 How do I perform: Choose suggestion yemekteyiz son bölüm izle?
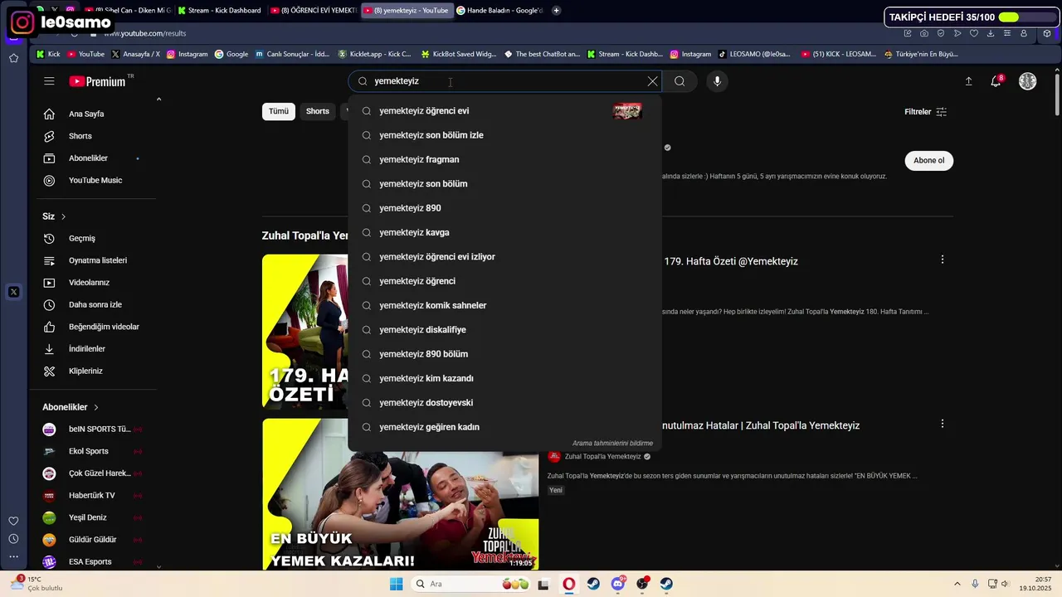click(x=504, y=135)
